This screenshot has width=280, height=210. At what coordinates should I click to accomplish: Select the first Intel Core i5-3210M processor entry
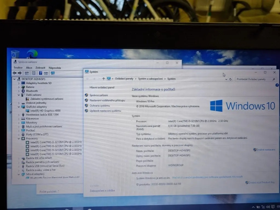(x=55, y=142)
